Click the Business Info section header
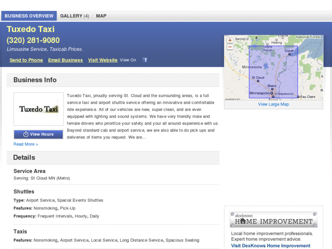The image size is (332, 249). 113,80
